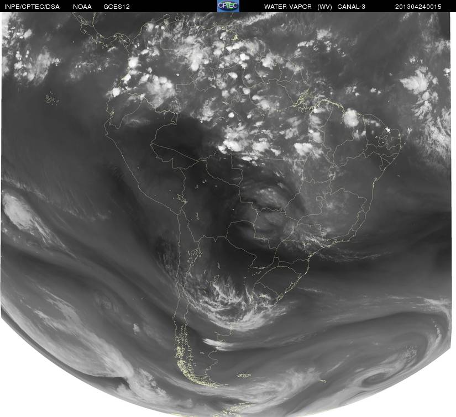Click the CPTEC logo in header
The image size is (456, 417).
click(228, 6)
